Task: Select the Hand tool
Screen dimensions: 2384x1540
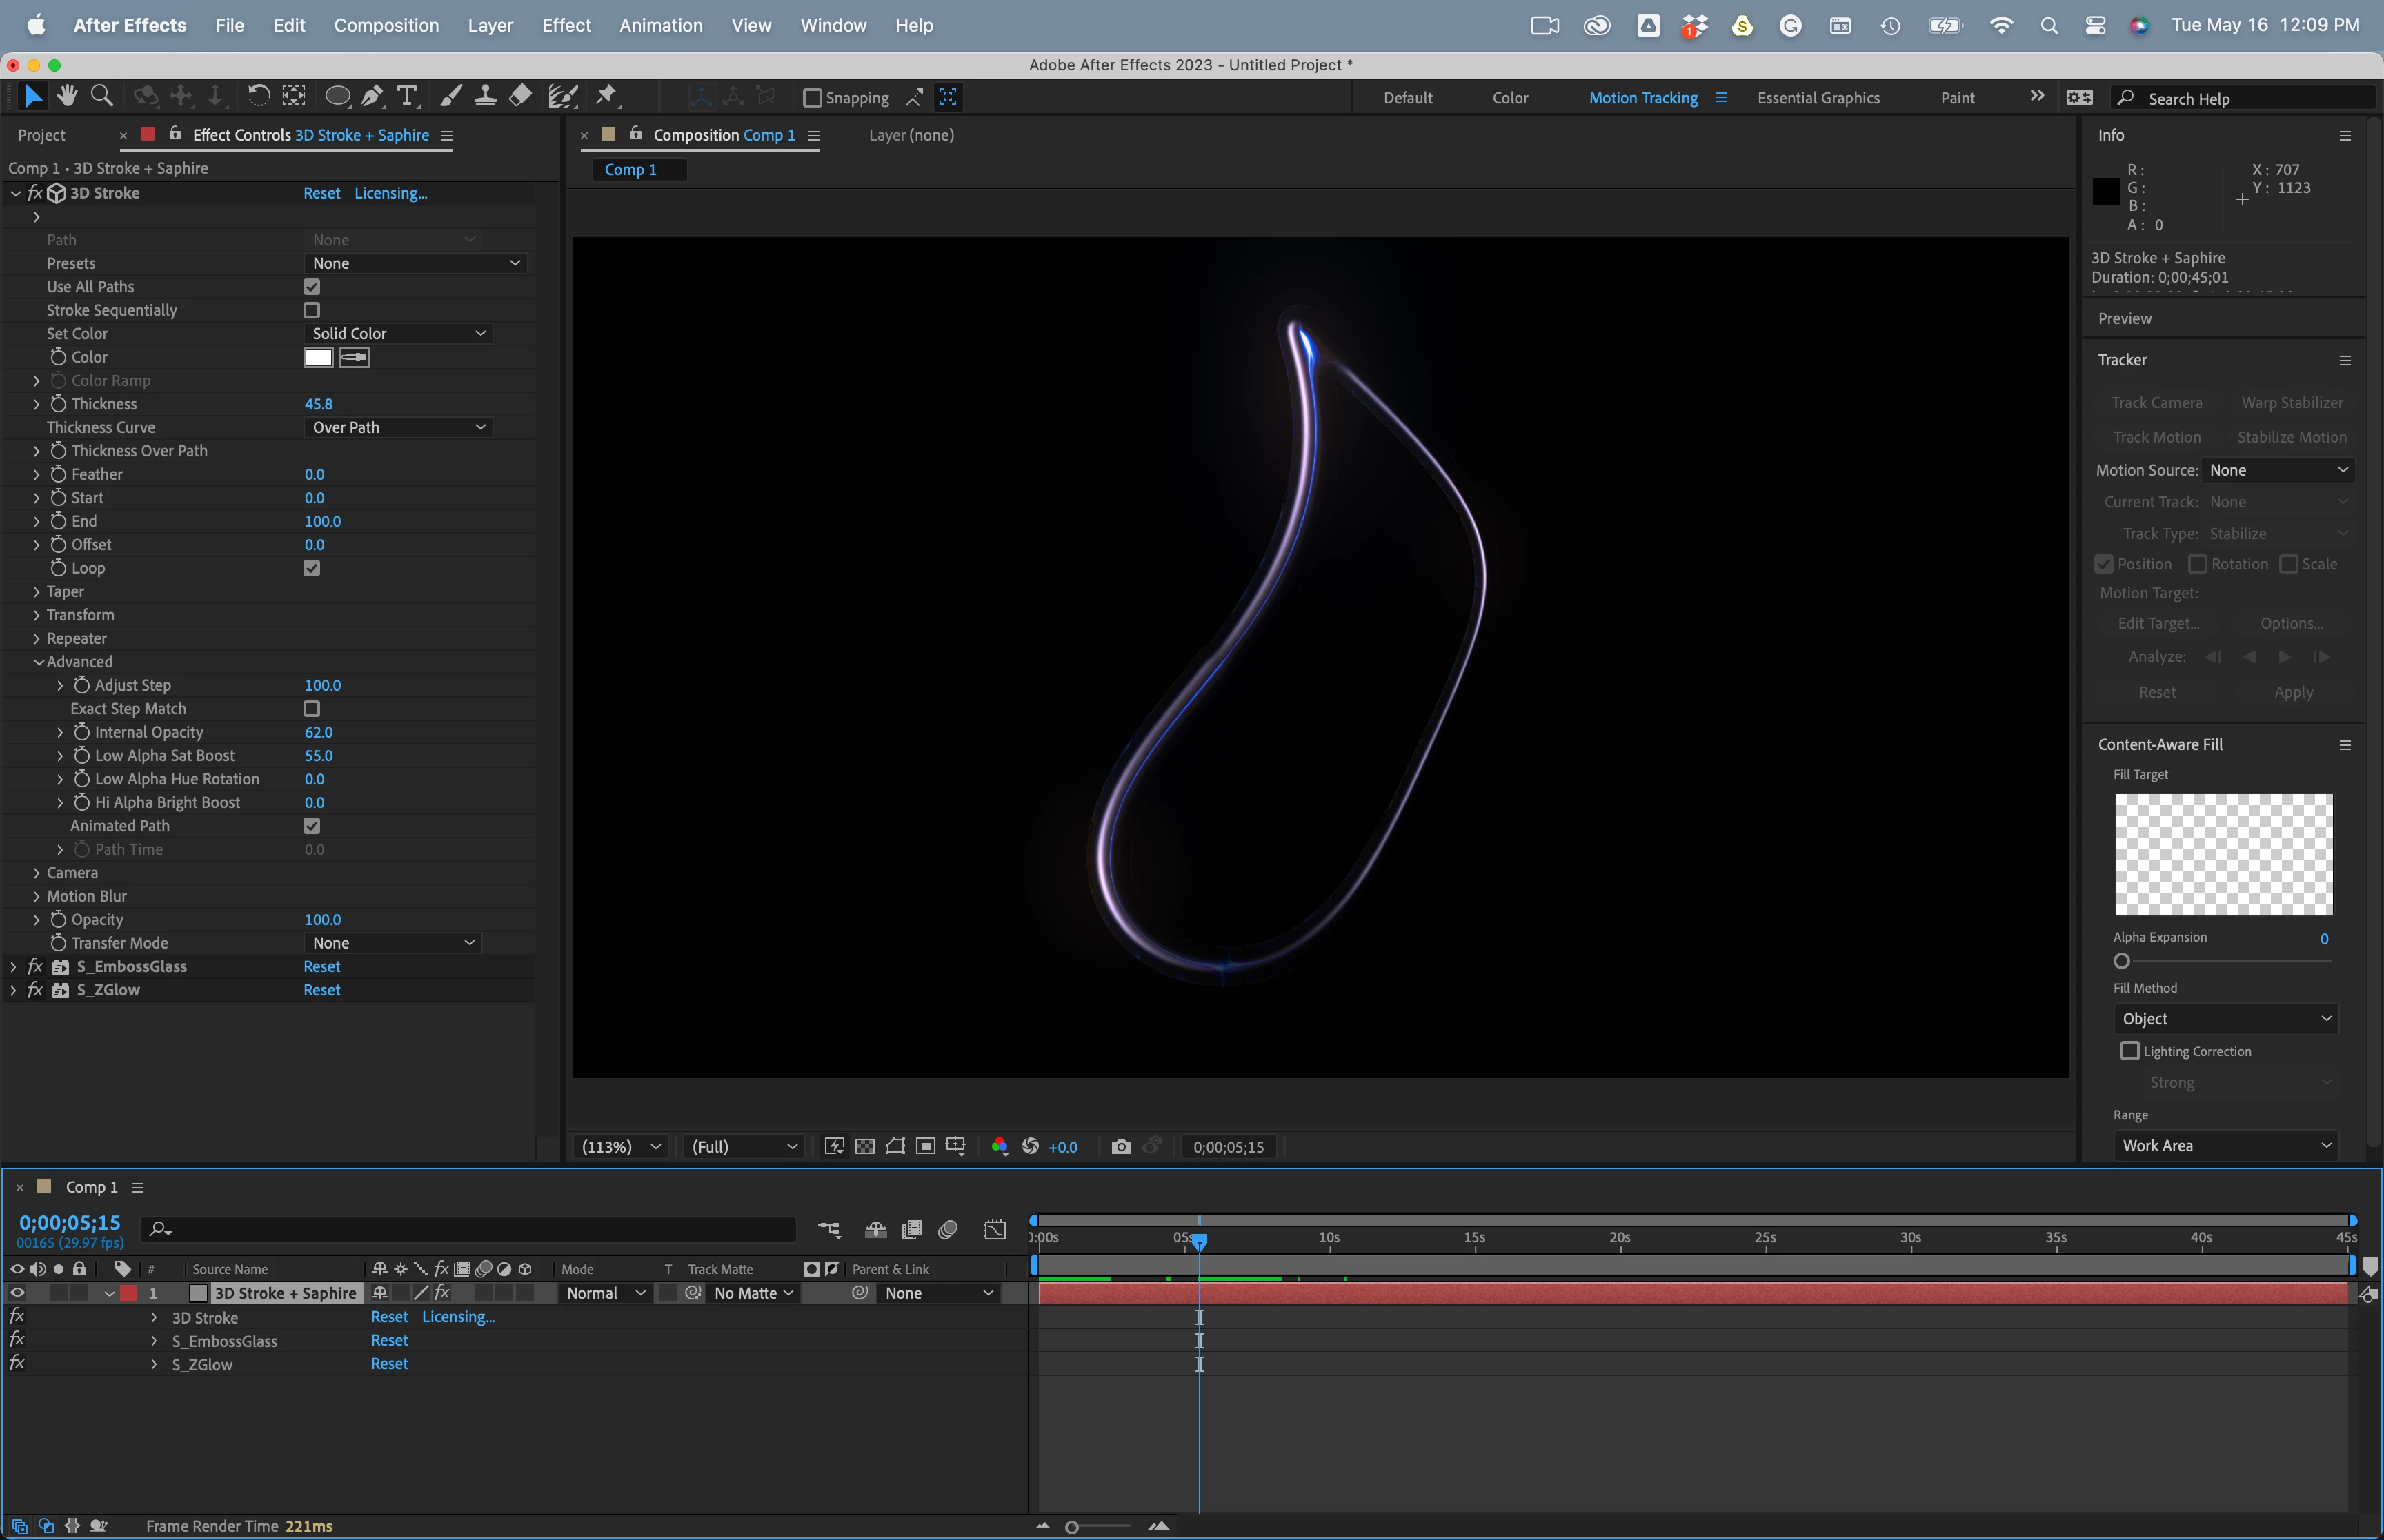Action: [67, 96]
